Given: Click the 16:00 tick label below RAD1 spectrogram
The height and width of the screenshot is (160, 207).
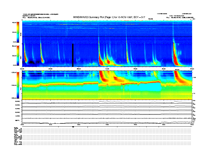Looking at the screenshot, I should [135, 69].
